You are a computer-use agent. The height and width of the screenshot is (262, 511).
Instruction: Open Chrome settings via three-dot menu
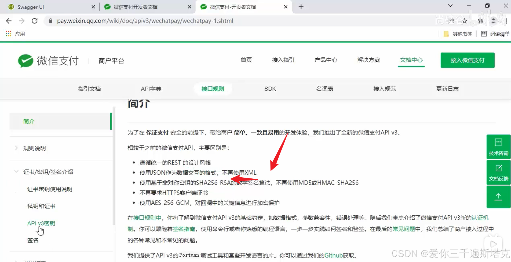[507, 21]
